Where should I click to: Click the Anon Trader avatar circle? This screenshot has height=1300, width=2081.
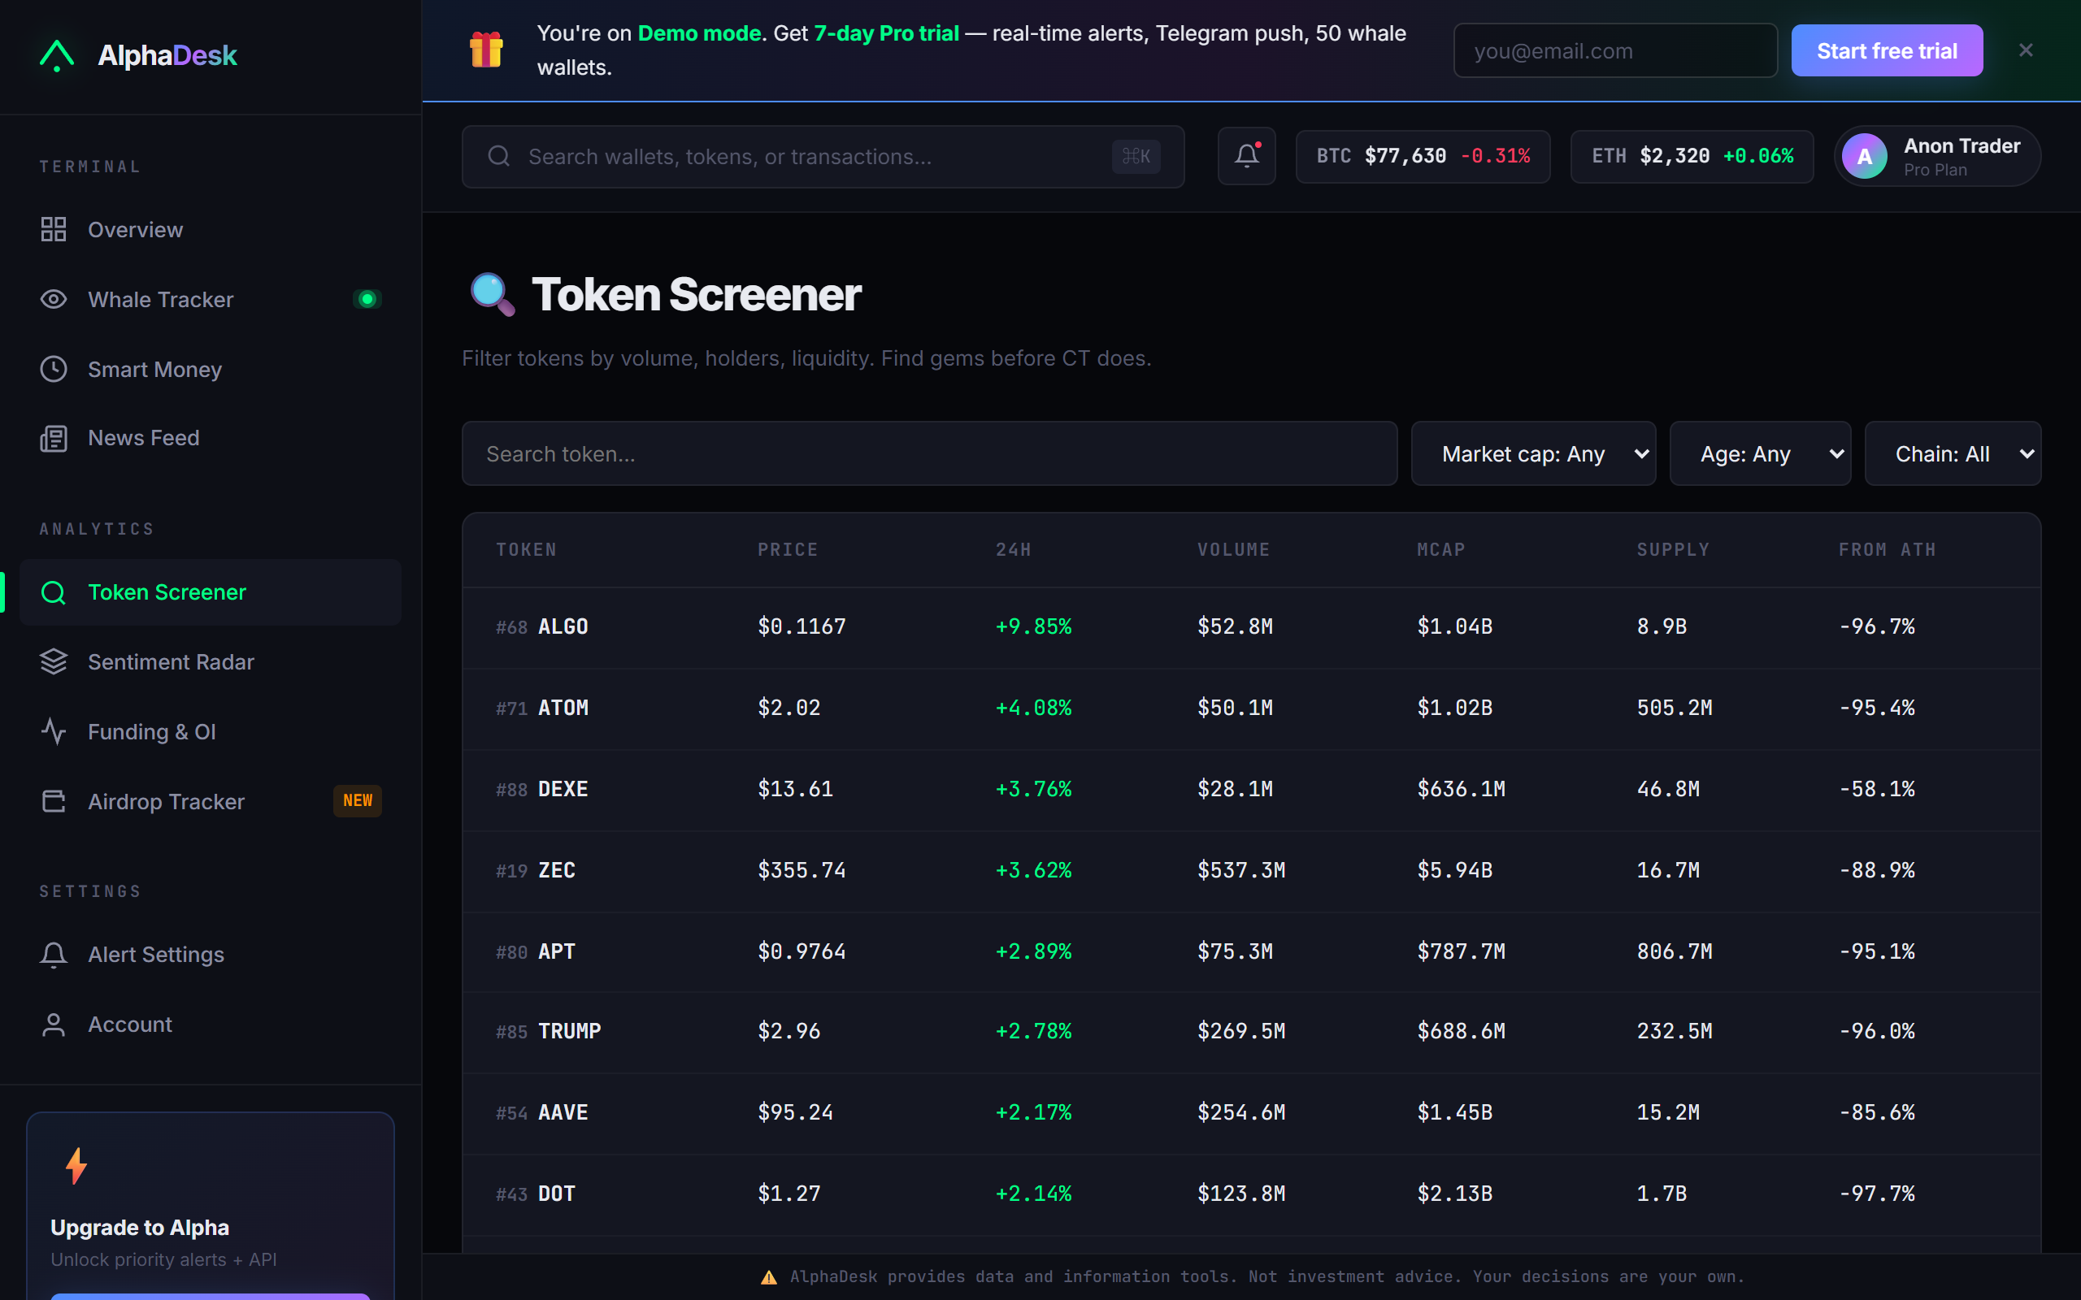pos(1864,157)
